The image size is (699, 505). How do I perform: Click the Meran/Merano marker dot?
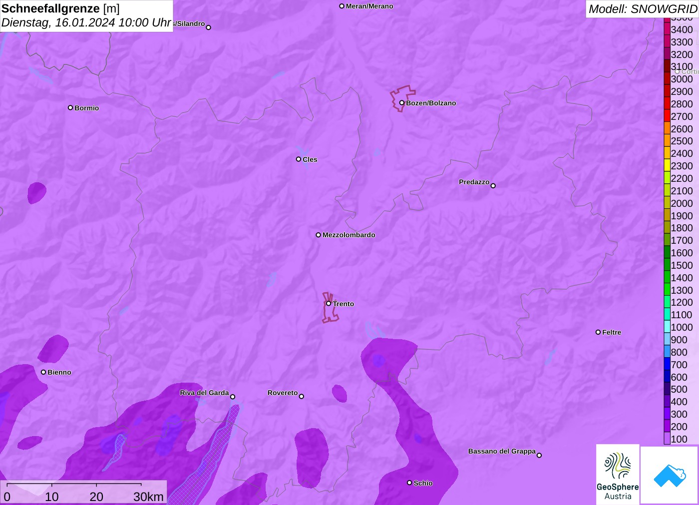coord(342,6)
